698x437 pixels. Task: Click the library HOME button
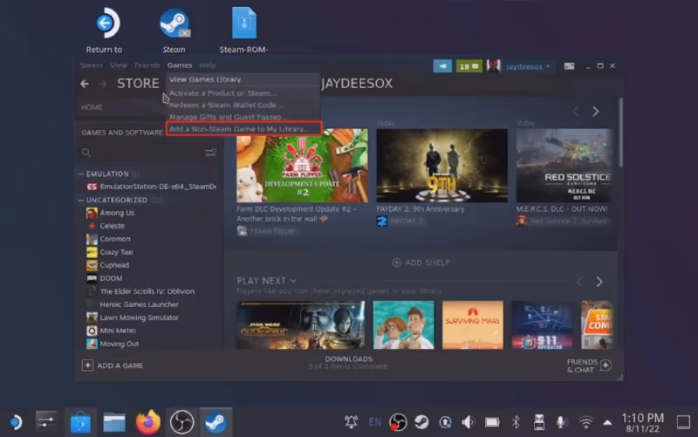click(x=92, y=107)
